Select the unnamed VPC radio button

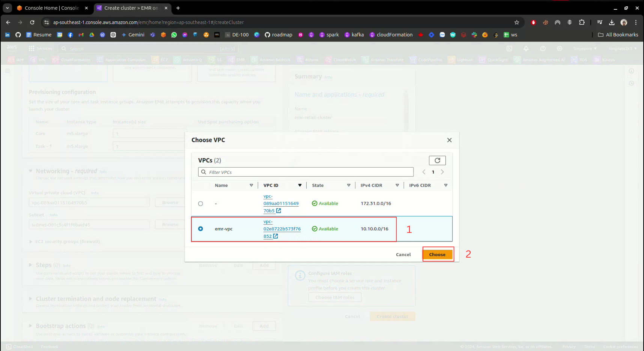[x=200, y=204]
